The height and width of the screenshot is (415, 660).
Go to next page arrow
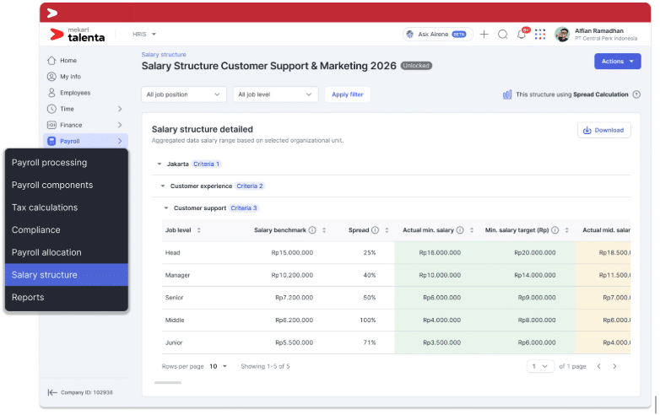614,366
